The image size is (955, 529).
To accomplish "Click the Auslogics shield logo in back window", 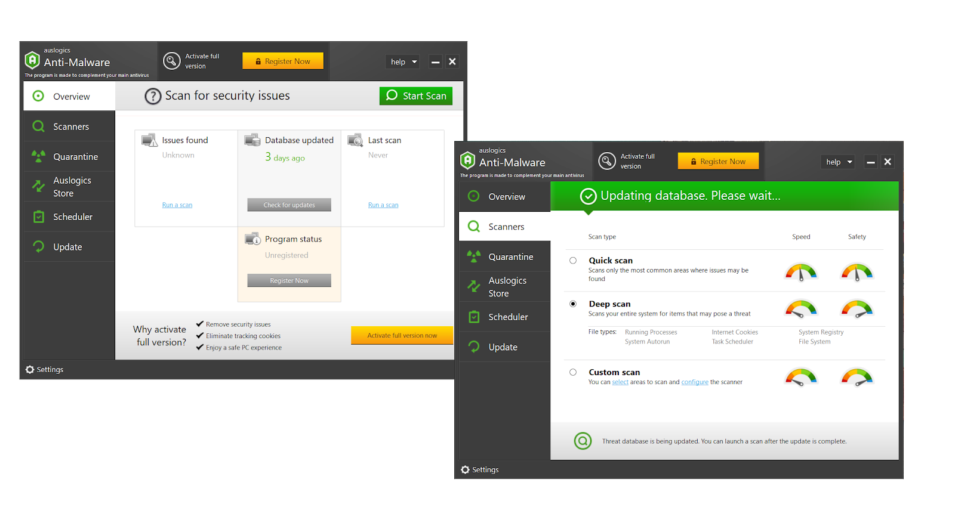I will click(x=32, y=60).
